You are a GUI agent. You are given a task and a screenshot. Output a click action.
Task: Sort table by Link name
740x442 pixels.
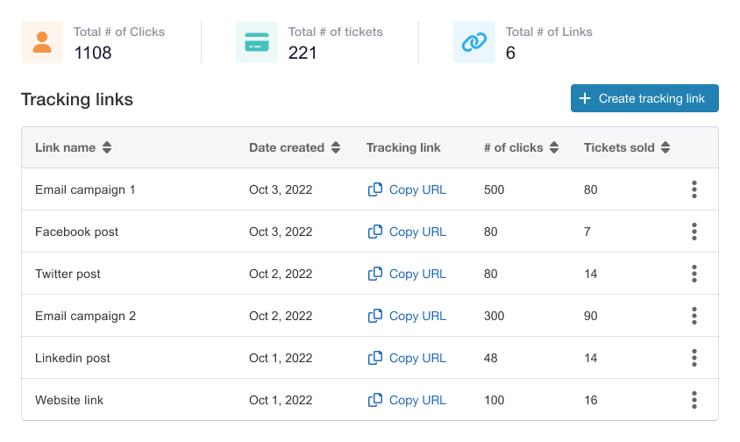(107, 148)
